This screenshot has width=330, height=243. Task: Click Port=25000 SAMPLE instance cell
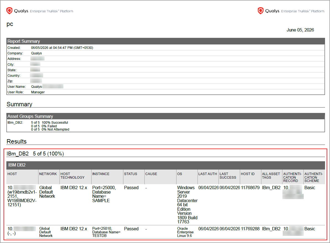click(104, 194)
